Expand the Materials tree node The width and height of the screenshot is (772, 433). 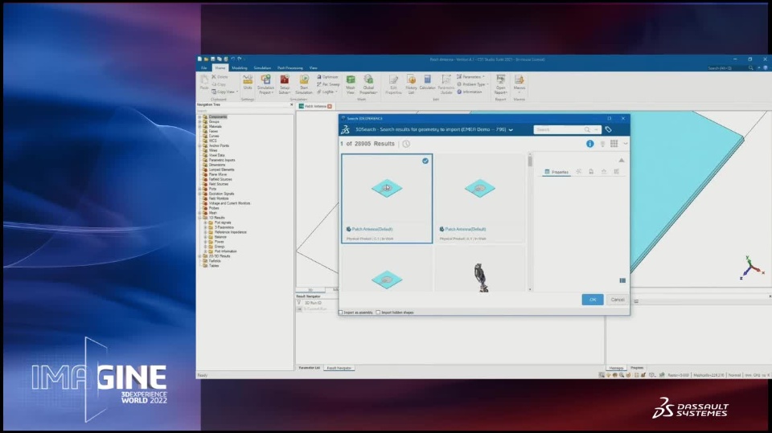tap(200, 126)
